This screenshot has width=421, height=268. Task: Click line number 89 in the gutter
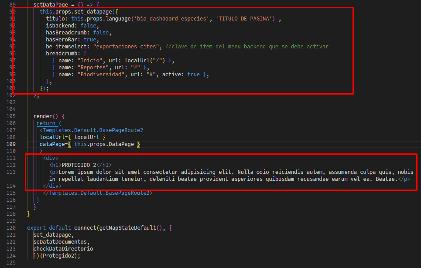12,4
